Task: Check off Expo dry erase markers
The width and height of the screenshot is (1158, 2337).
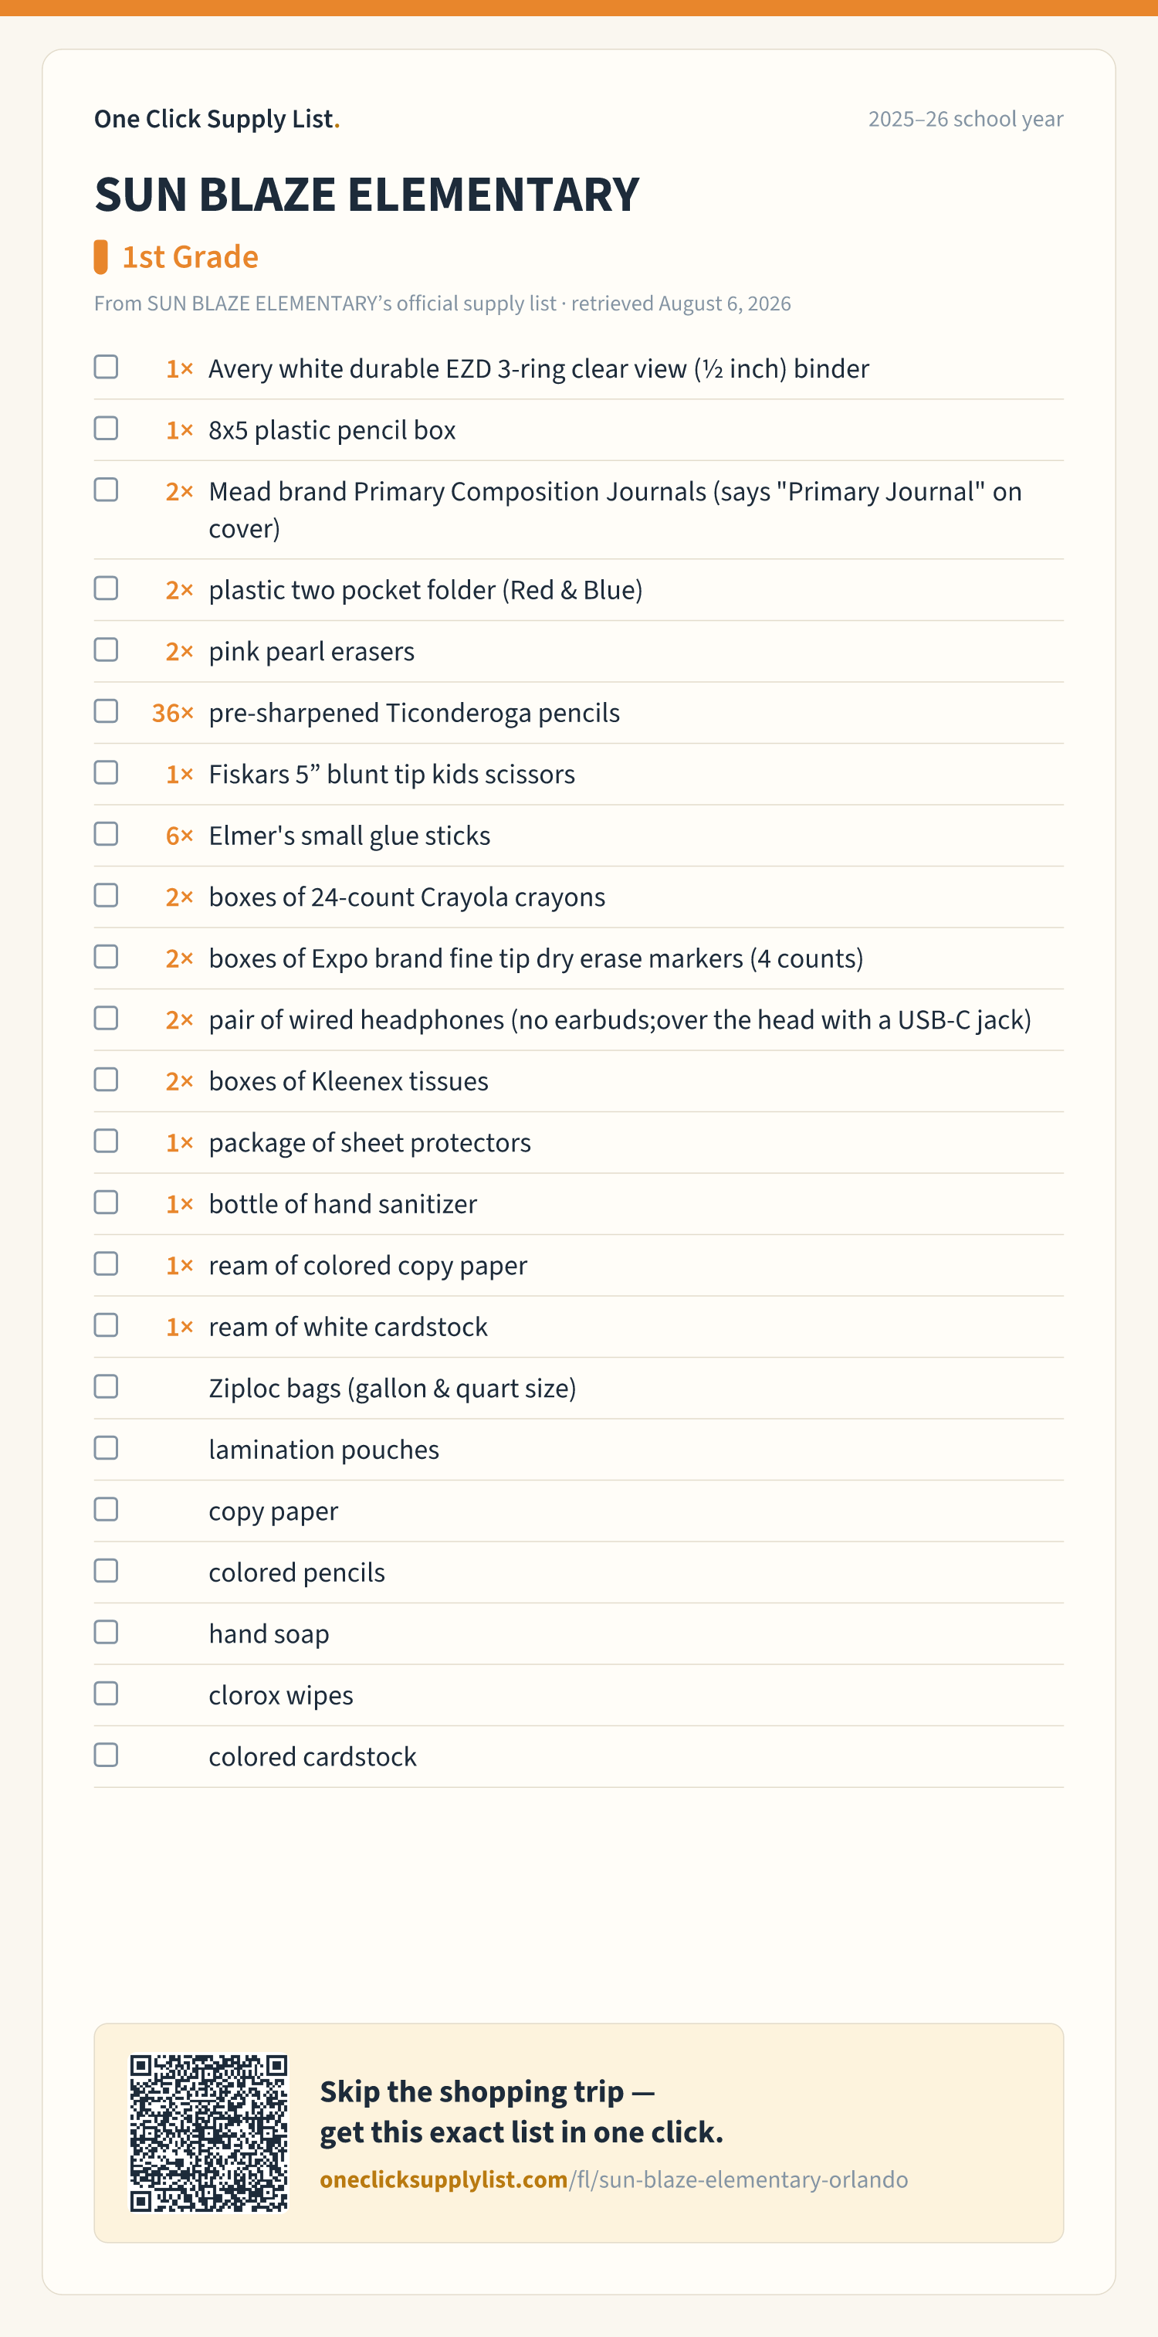Action: [x=106, y=957]
